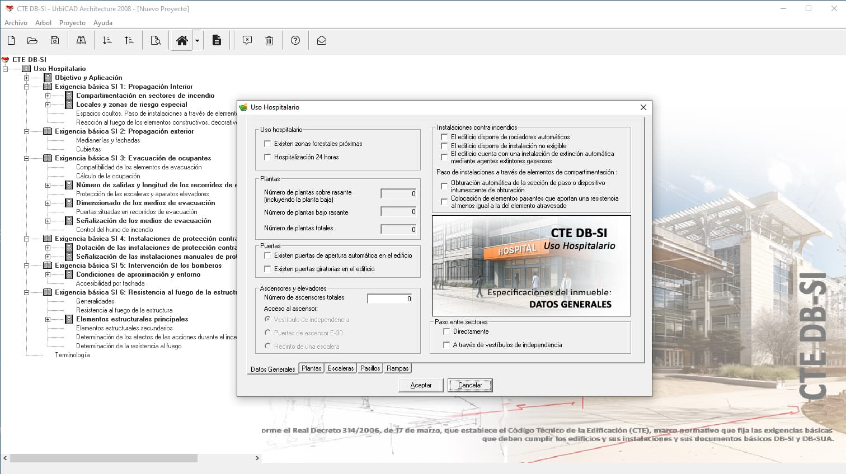Switch to the Rampas tab
Image resolution: width=846 pixels, height=474 pixels.
397,368
